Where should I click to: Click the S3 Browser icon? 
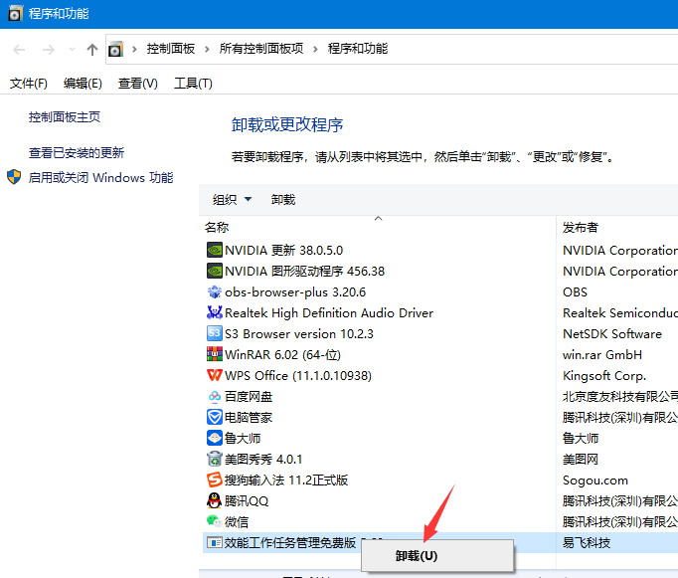215,333
